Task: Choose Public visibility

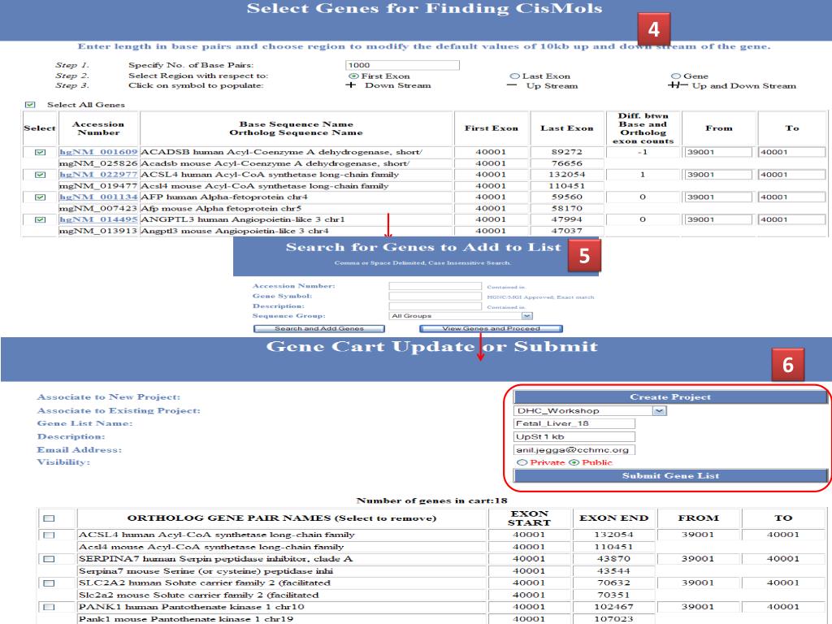Action: click(x=574, y=462)
